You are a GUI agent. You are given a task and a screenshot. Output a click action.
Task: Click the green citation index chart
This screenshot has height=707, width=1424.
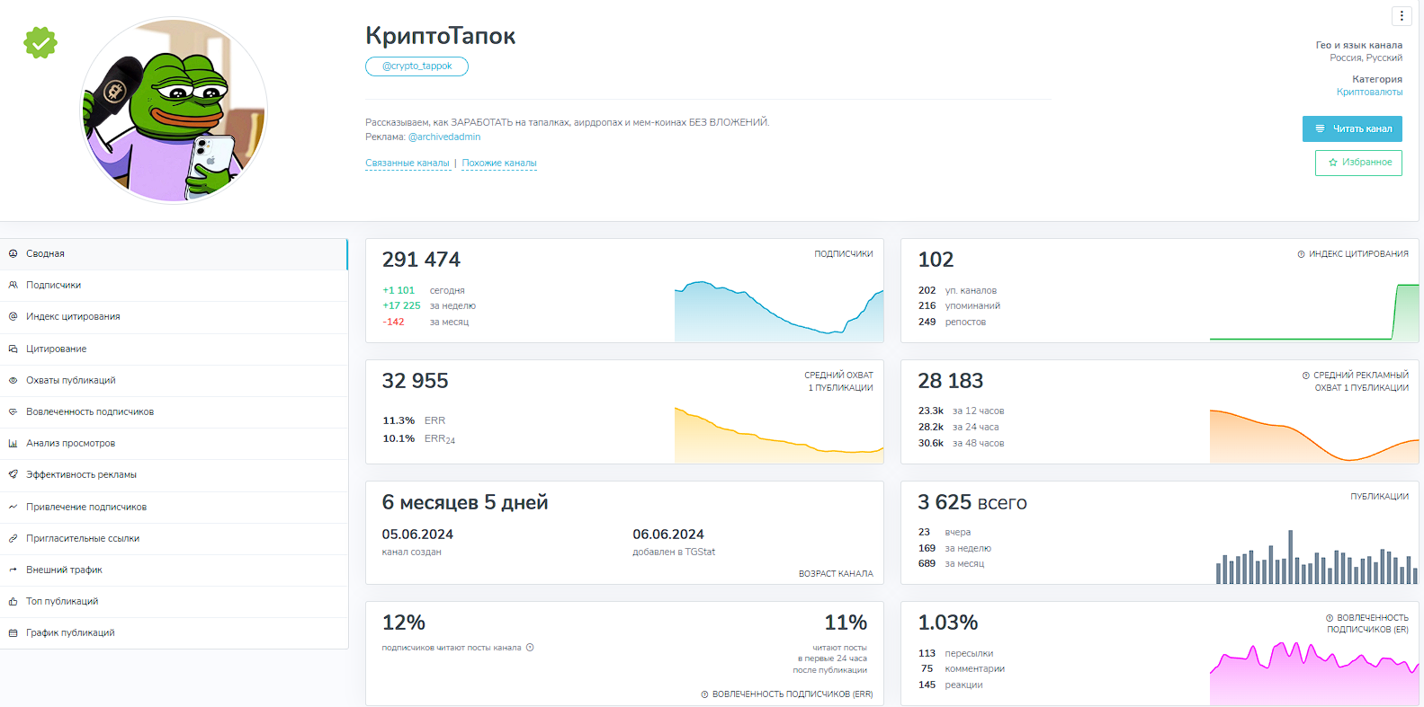(1314, 312)
